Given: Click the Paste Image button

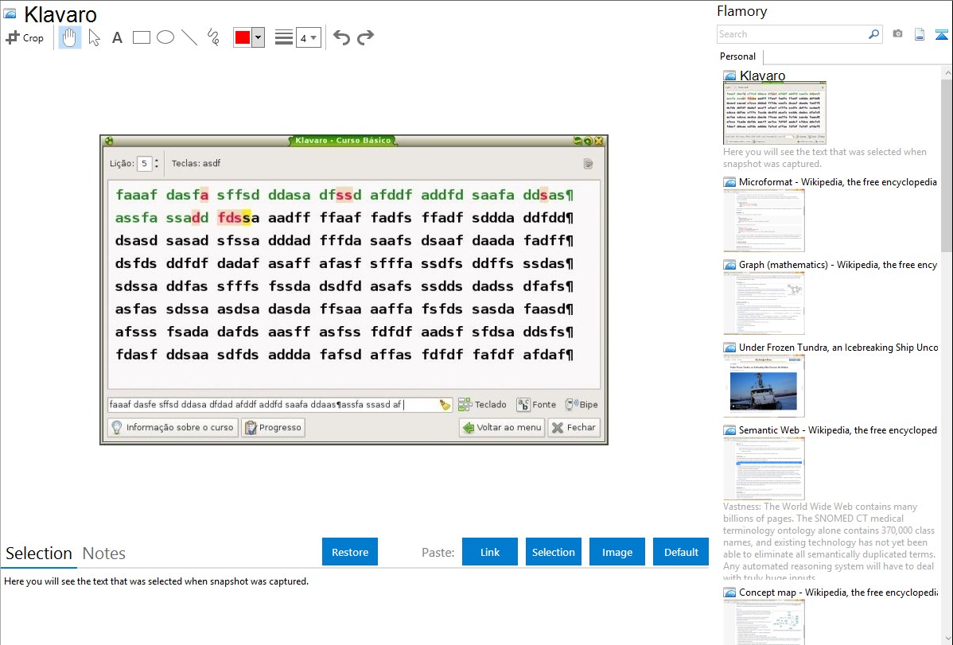Looking at the screenshot, I should (x=617, y=552).
